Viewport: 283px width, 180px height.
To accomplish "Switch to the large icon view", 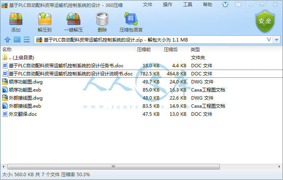I will 17,40.
